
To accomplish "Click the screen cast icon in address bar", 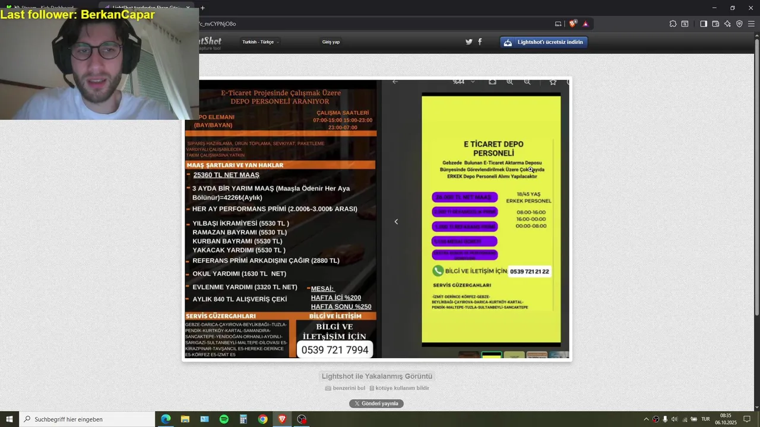I will [x=558, y=24].
